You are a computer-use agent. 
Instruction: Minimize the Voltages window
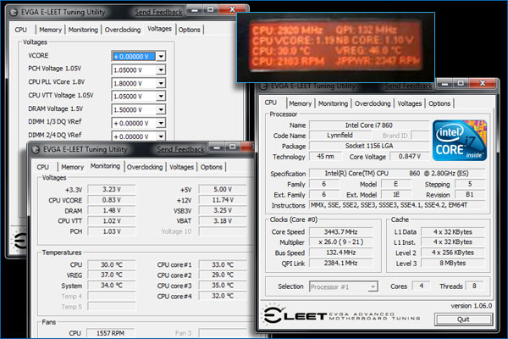click(195, 10)
